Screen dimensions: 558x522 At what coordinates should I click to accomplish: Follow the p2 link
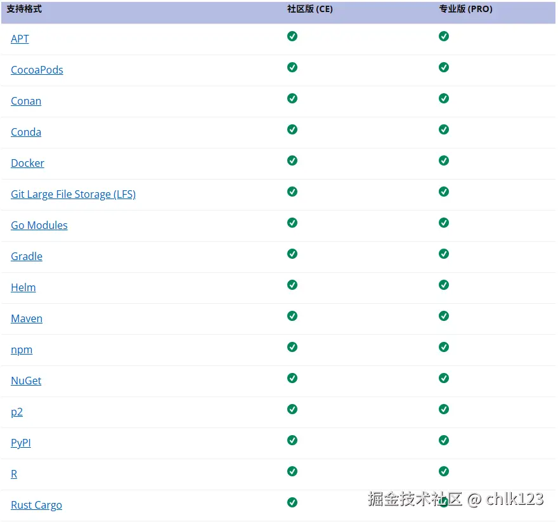(16, 412)
